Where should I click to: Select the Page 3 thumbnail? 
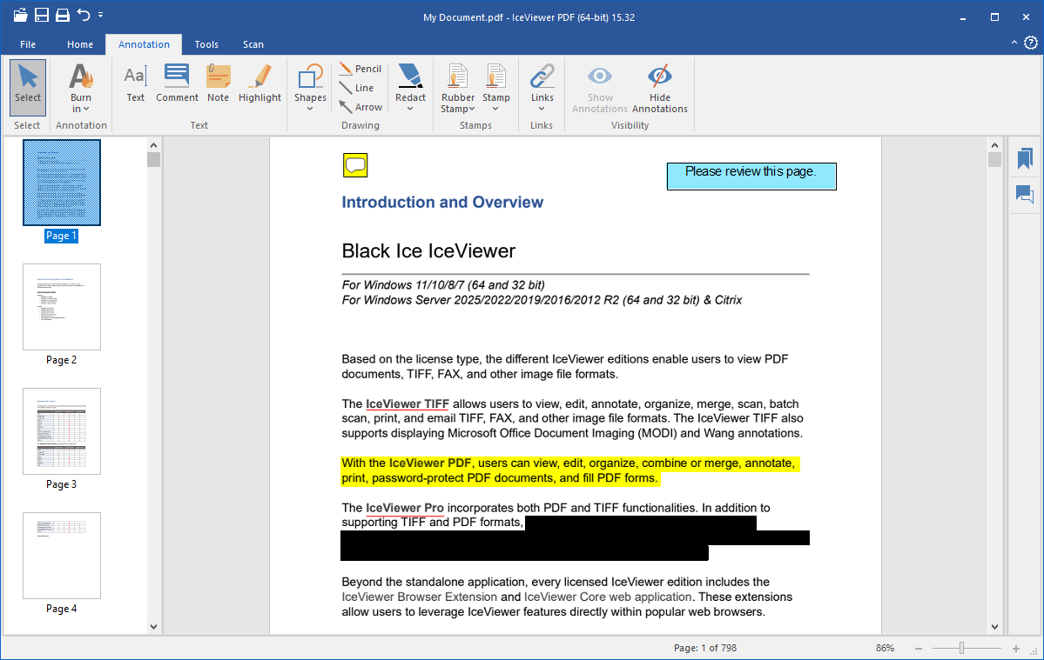click(x=62, y=431)
